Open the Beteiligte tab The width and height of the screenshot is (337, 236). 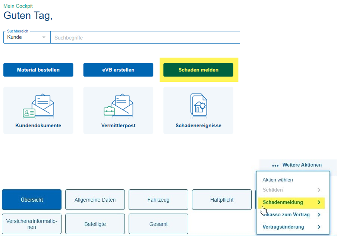click(95, 224)
